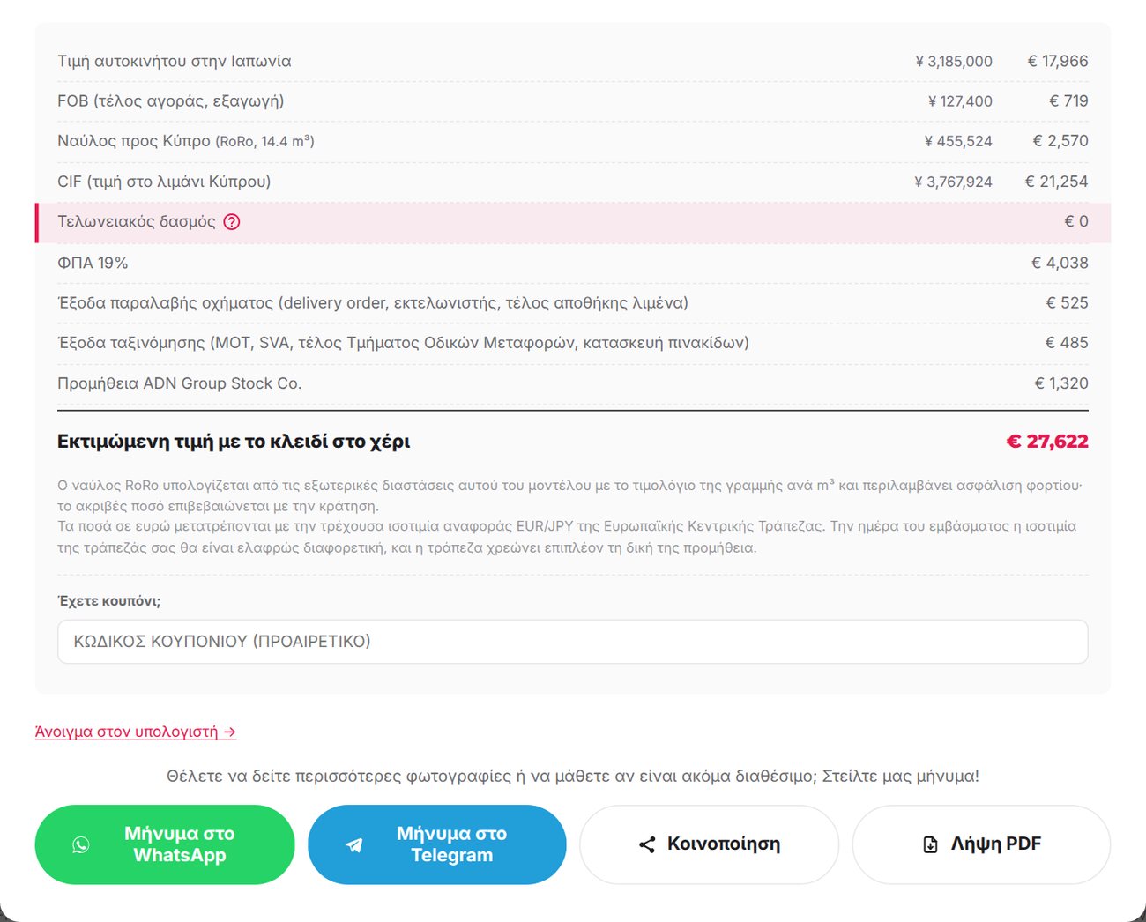Click the 'Εκτιμώμενη τιμή με το κλειδί στο χέρι' heading
Screen dimensions: 1146x922
point(234,442)
